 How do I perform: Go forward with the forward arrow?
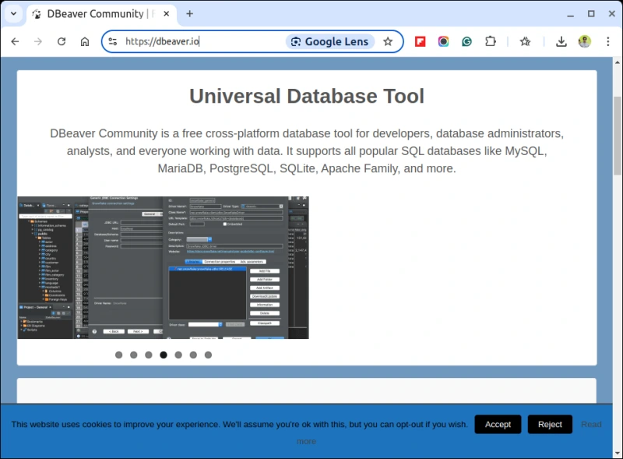point(38,41)
